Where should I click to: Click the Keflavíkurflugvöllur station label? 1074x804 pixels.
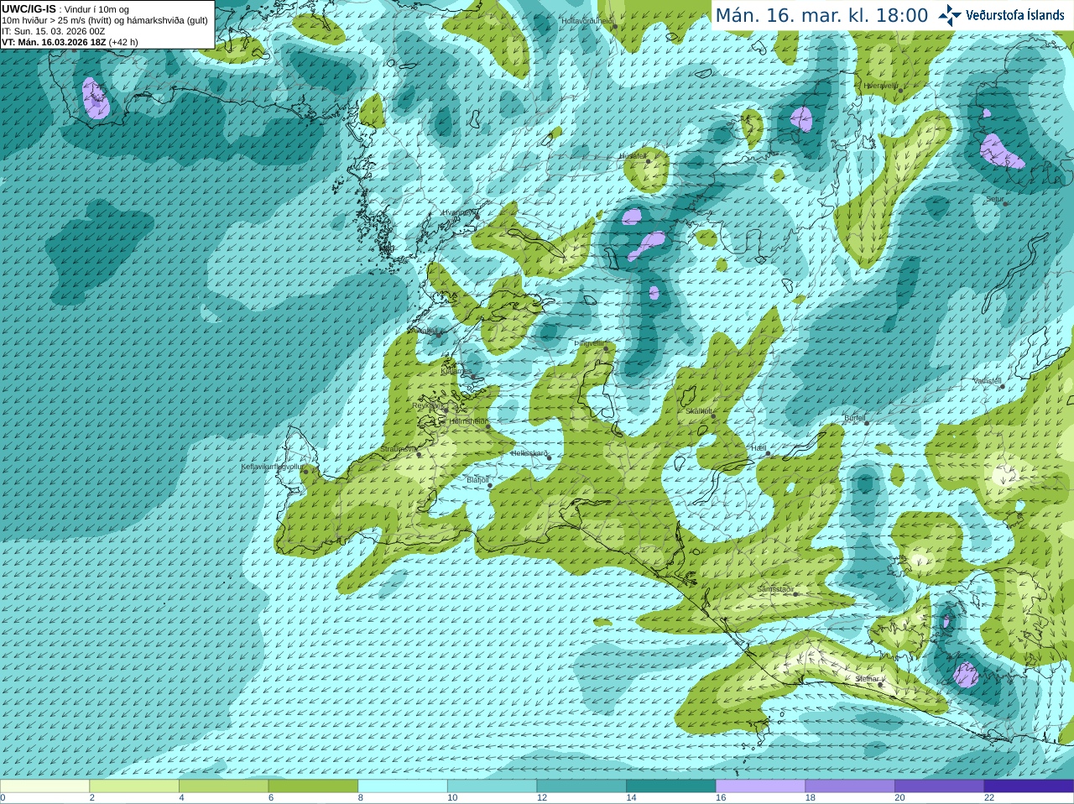[273, 467]
